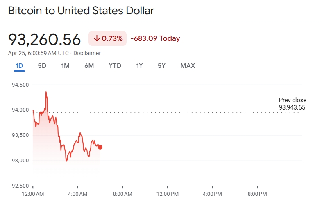Switch to the 5D chart range
The image size is (322, 208).
(x=42, y=65)
